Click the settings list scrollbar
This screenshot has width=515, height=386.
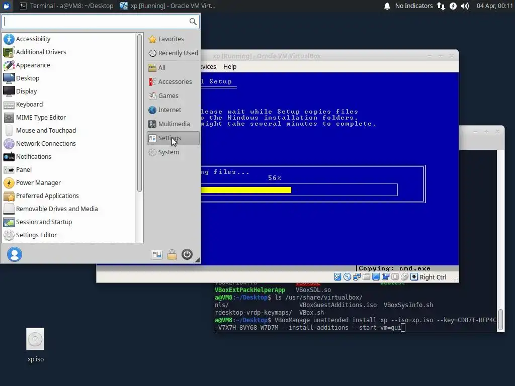(x=140, y=113)
